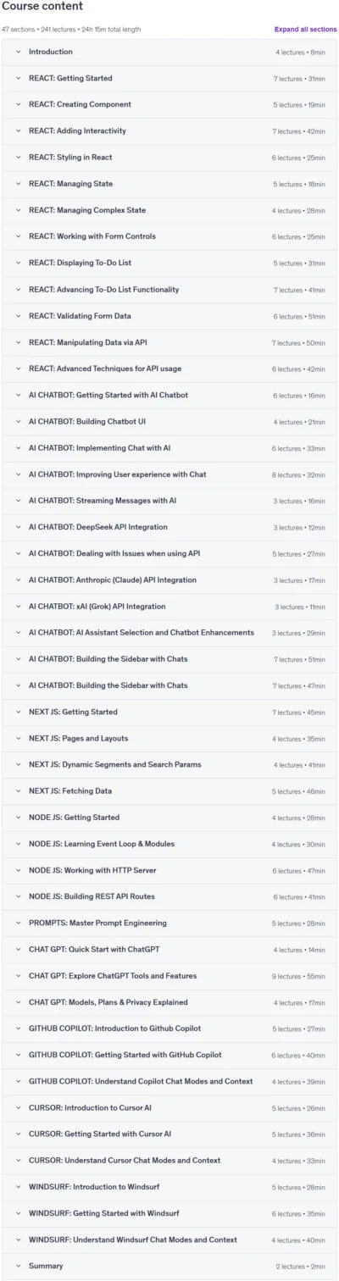Open the xAI (Grok) API Integration section
The height and width of the screenshot is (1281, 339).
point(169,607)
